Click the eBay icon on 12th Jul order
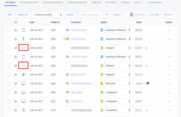Viewport: 181px width, 117px height. (x=24, y=48)
